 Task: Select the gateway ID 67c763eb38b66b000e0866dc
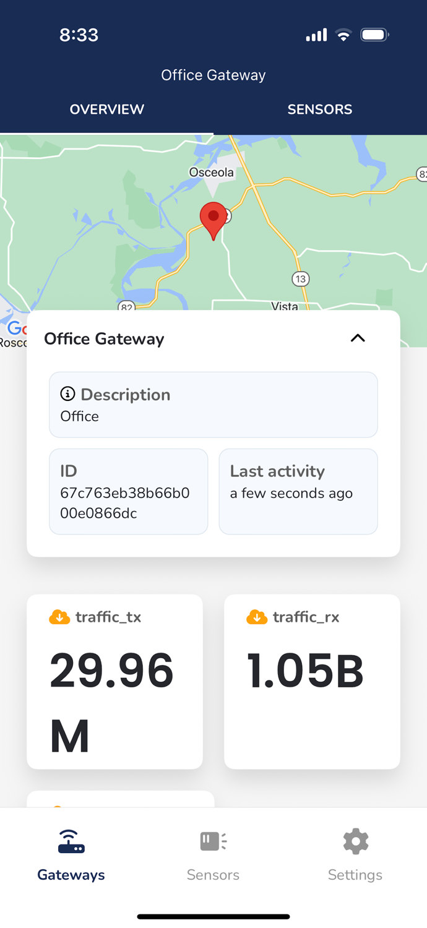125,503
